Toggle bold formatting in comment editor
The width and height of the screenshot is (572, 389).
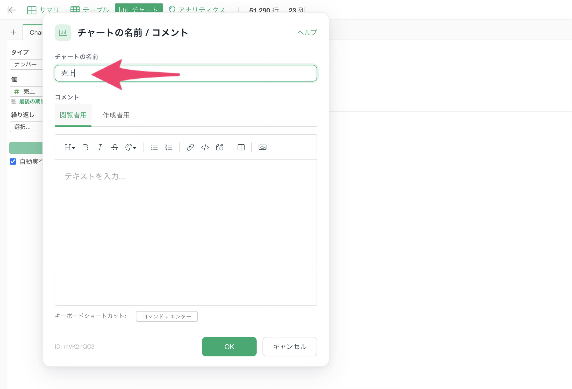(x=85, y=147)
